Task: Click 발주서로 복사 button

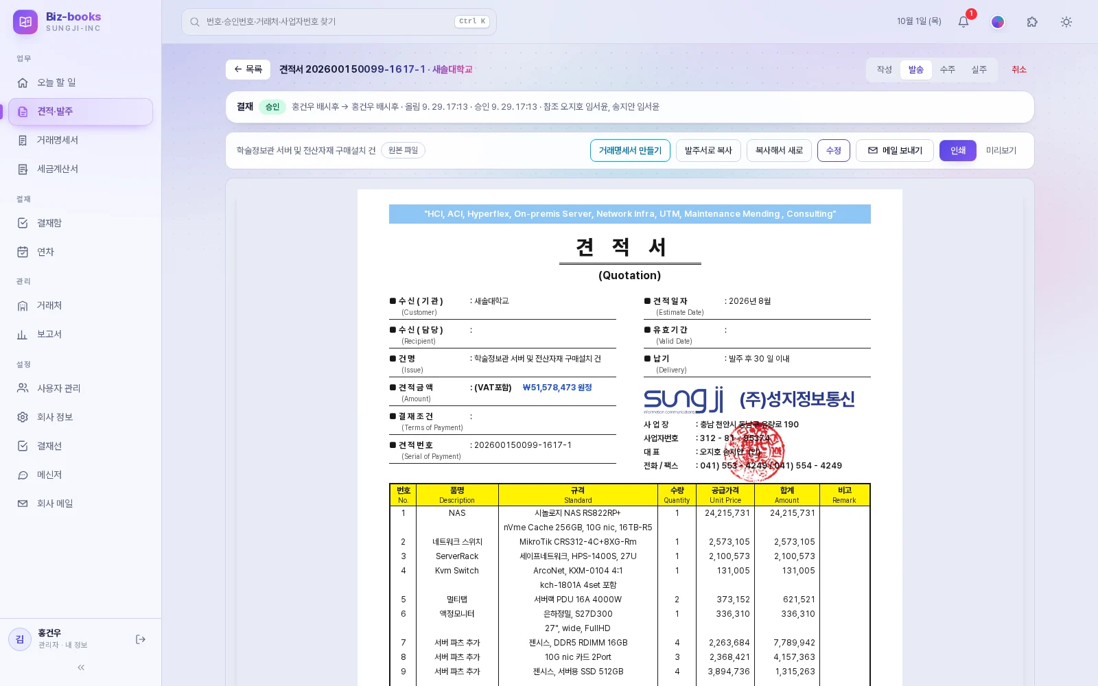Action: (x=708, y=151)
